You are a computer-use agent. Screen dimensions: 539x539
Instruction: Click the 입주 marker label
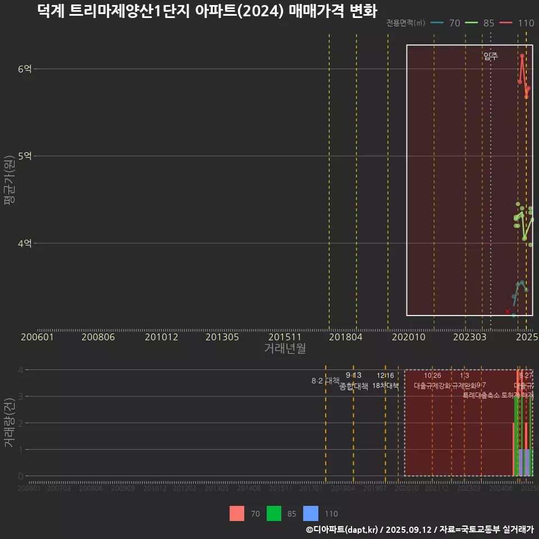click(x=491, y=56)
